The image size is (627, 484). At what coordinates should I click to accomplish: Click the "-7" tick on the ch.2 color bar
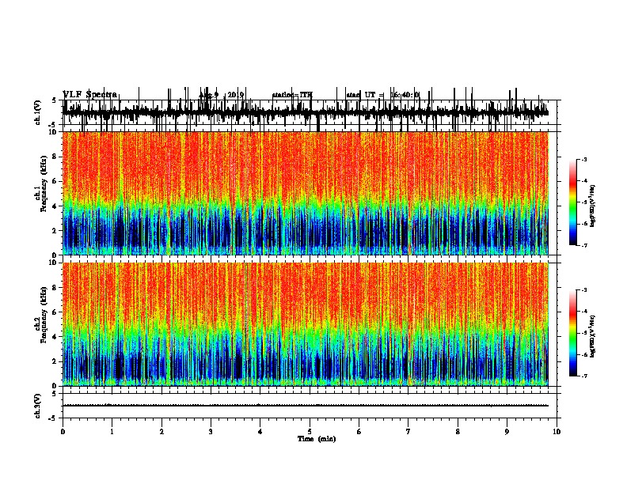click(x=584, y=376)
